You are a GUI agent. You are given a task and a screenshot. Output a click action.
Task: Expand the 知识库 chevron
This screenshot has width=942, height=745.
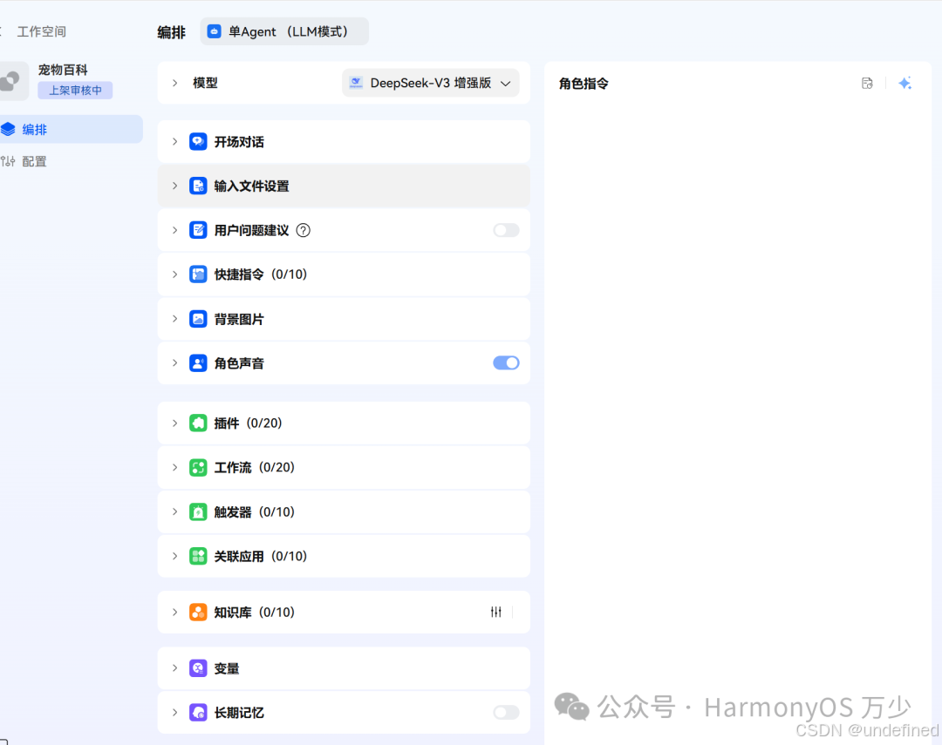(174, 613)
